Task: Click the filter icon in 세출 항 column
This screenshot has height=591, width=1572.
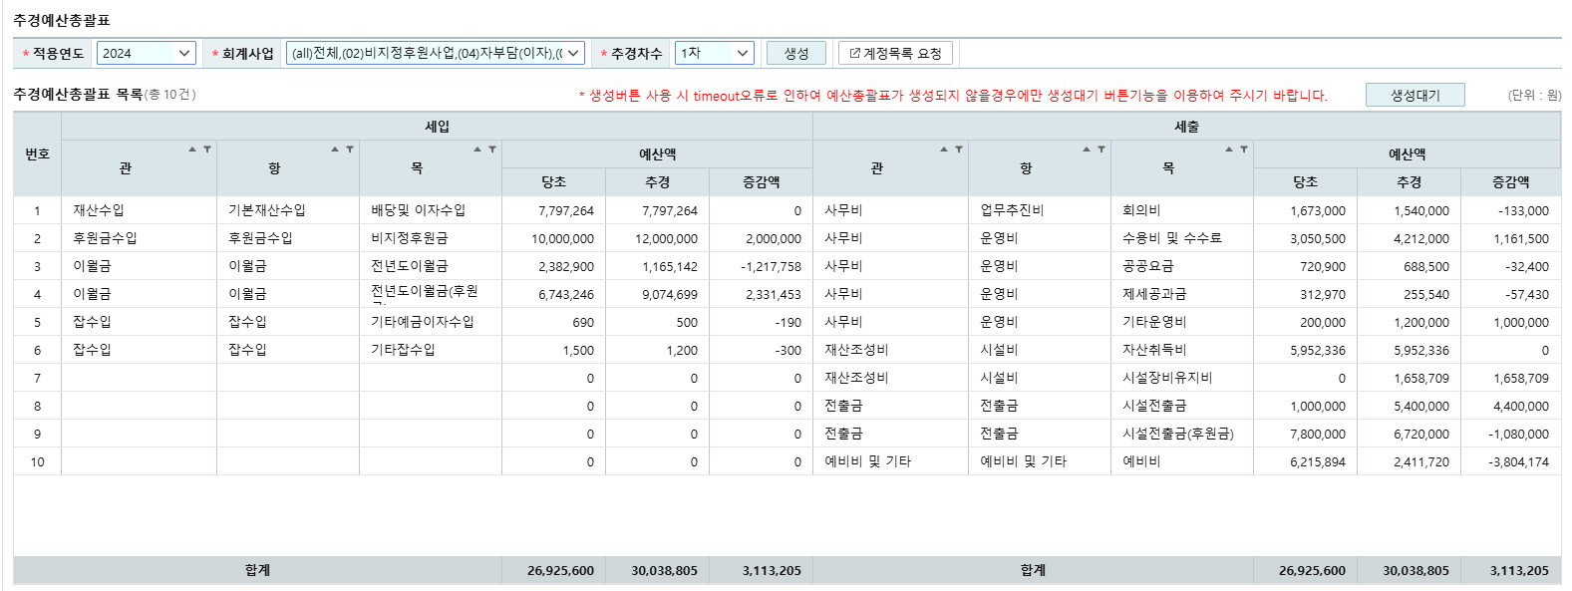Action: (1101, 149)
